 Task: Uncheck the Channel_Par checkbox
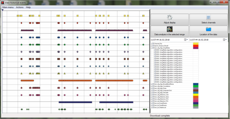153,43
